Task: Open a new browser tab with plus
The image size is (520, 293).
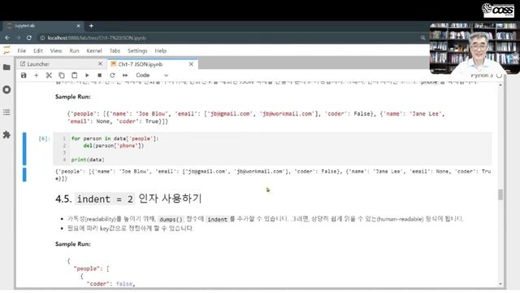Action: point(91,26)
